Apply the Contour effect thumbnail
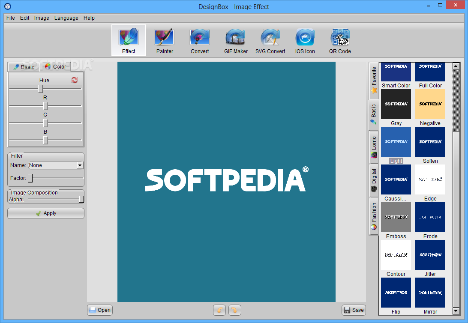Image resolution: width=468 pixels, height=323 pixels. 396,255
